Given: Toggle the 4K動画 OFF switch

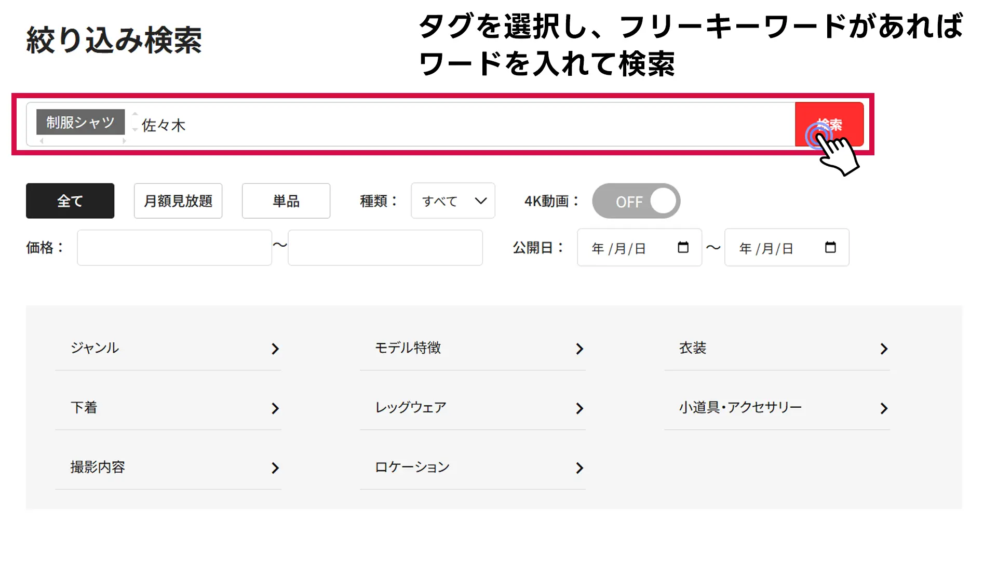Looking at the screenshot, I should click(x=636, y=201).
